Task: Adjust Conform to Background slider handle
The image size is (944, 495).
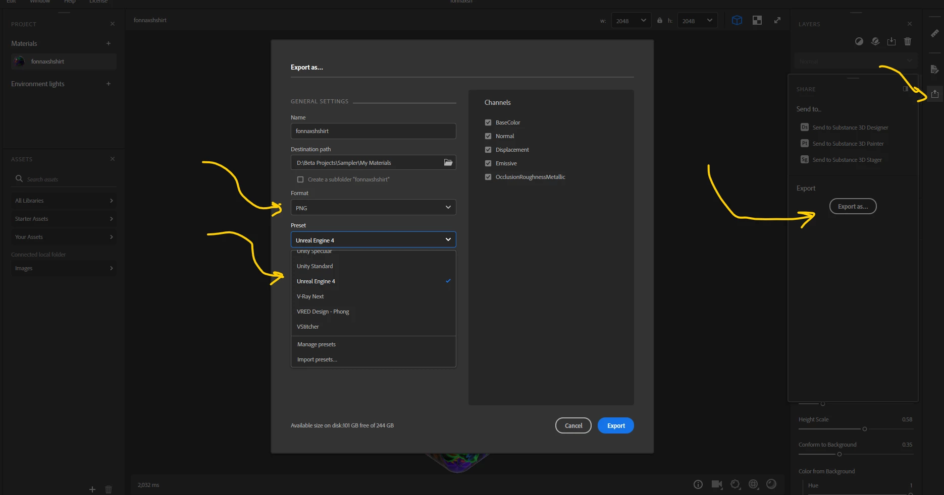Action: (840, 454)
